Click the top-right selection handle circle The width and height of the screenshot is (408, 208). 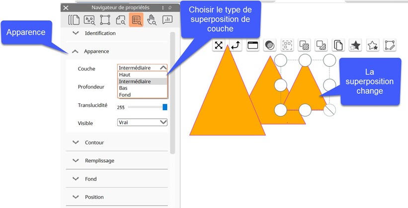click(329, 61)
